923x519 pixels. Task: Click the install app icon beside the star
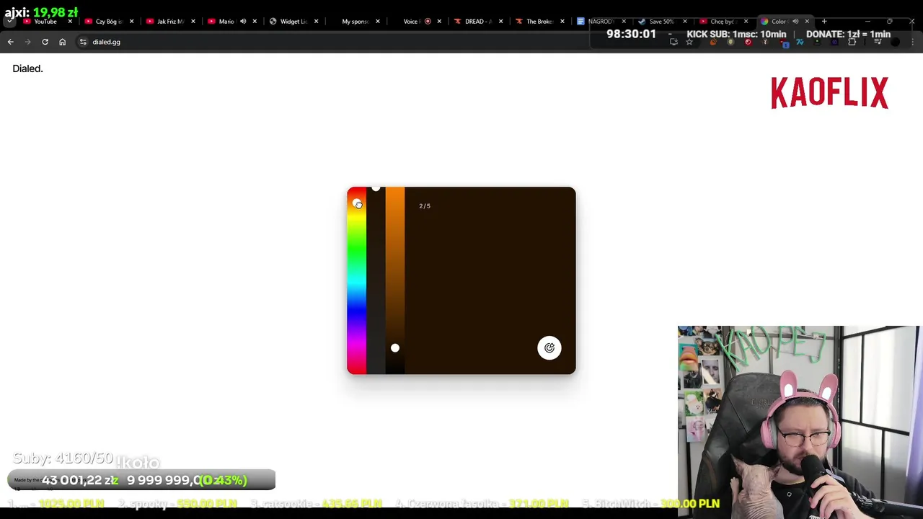coord(674,42)
